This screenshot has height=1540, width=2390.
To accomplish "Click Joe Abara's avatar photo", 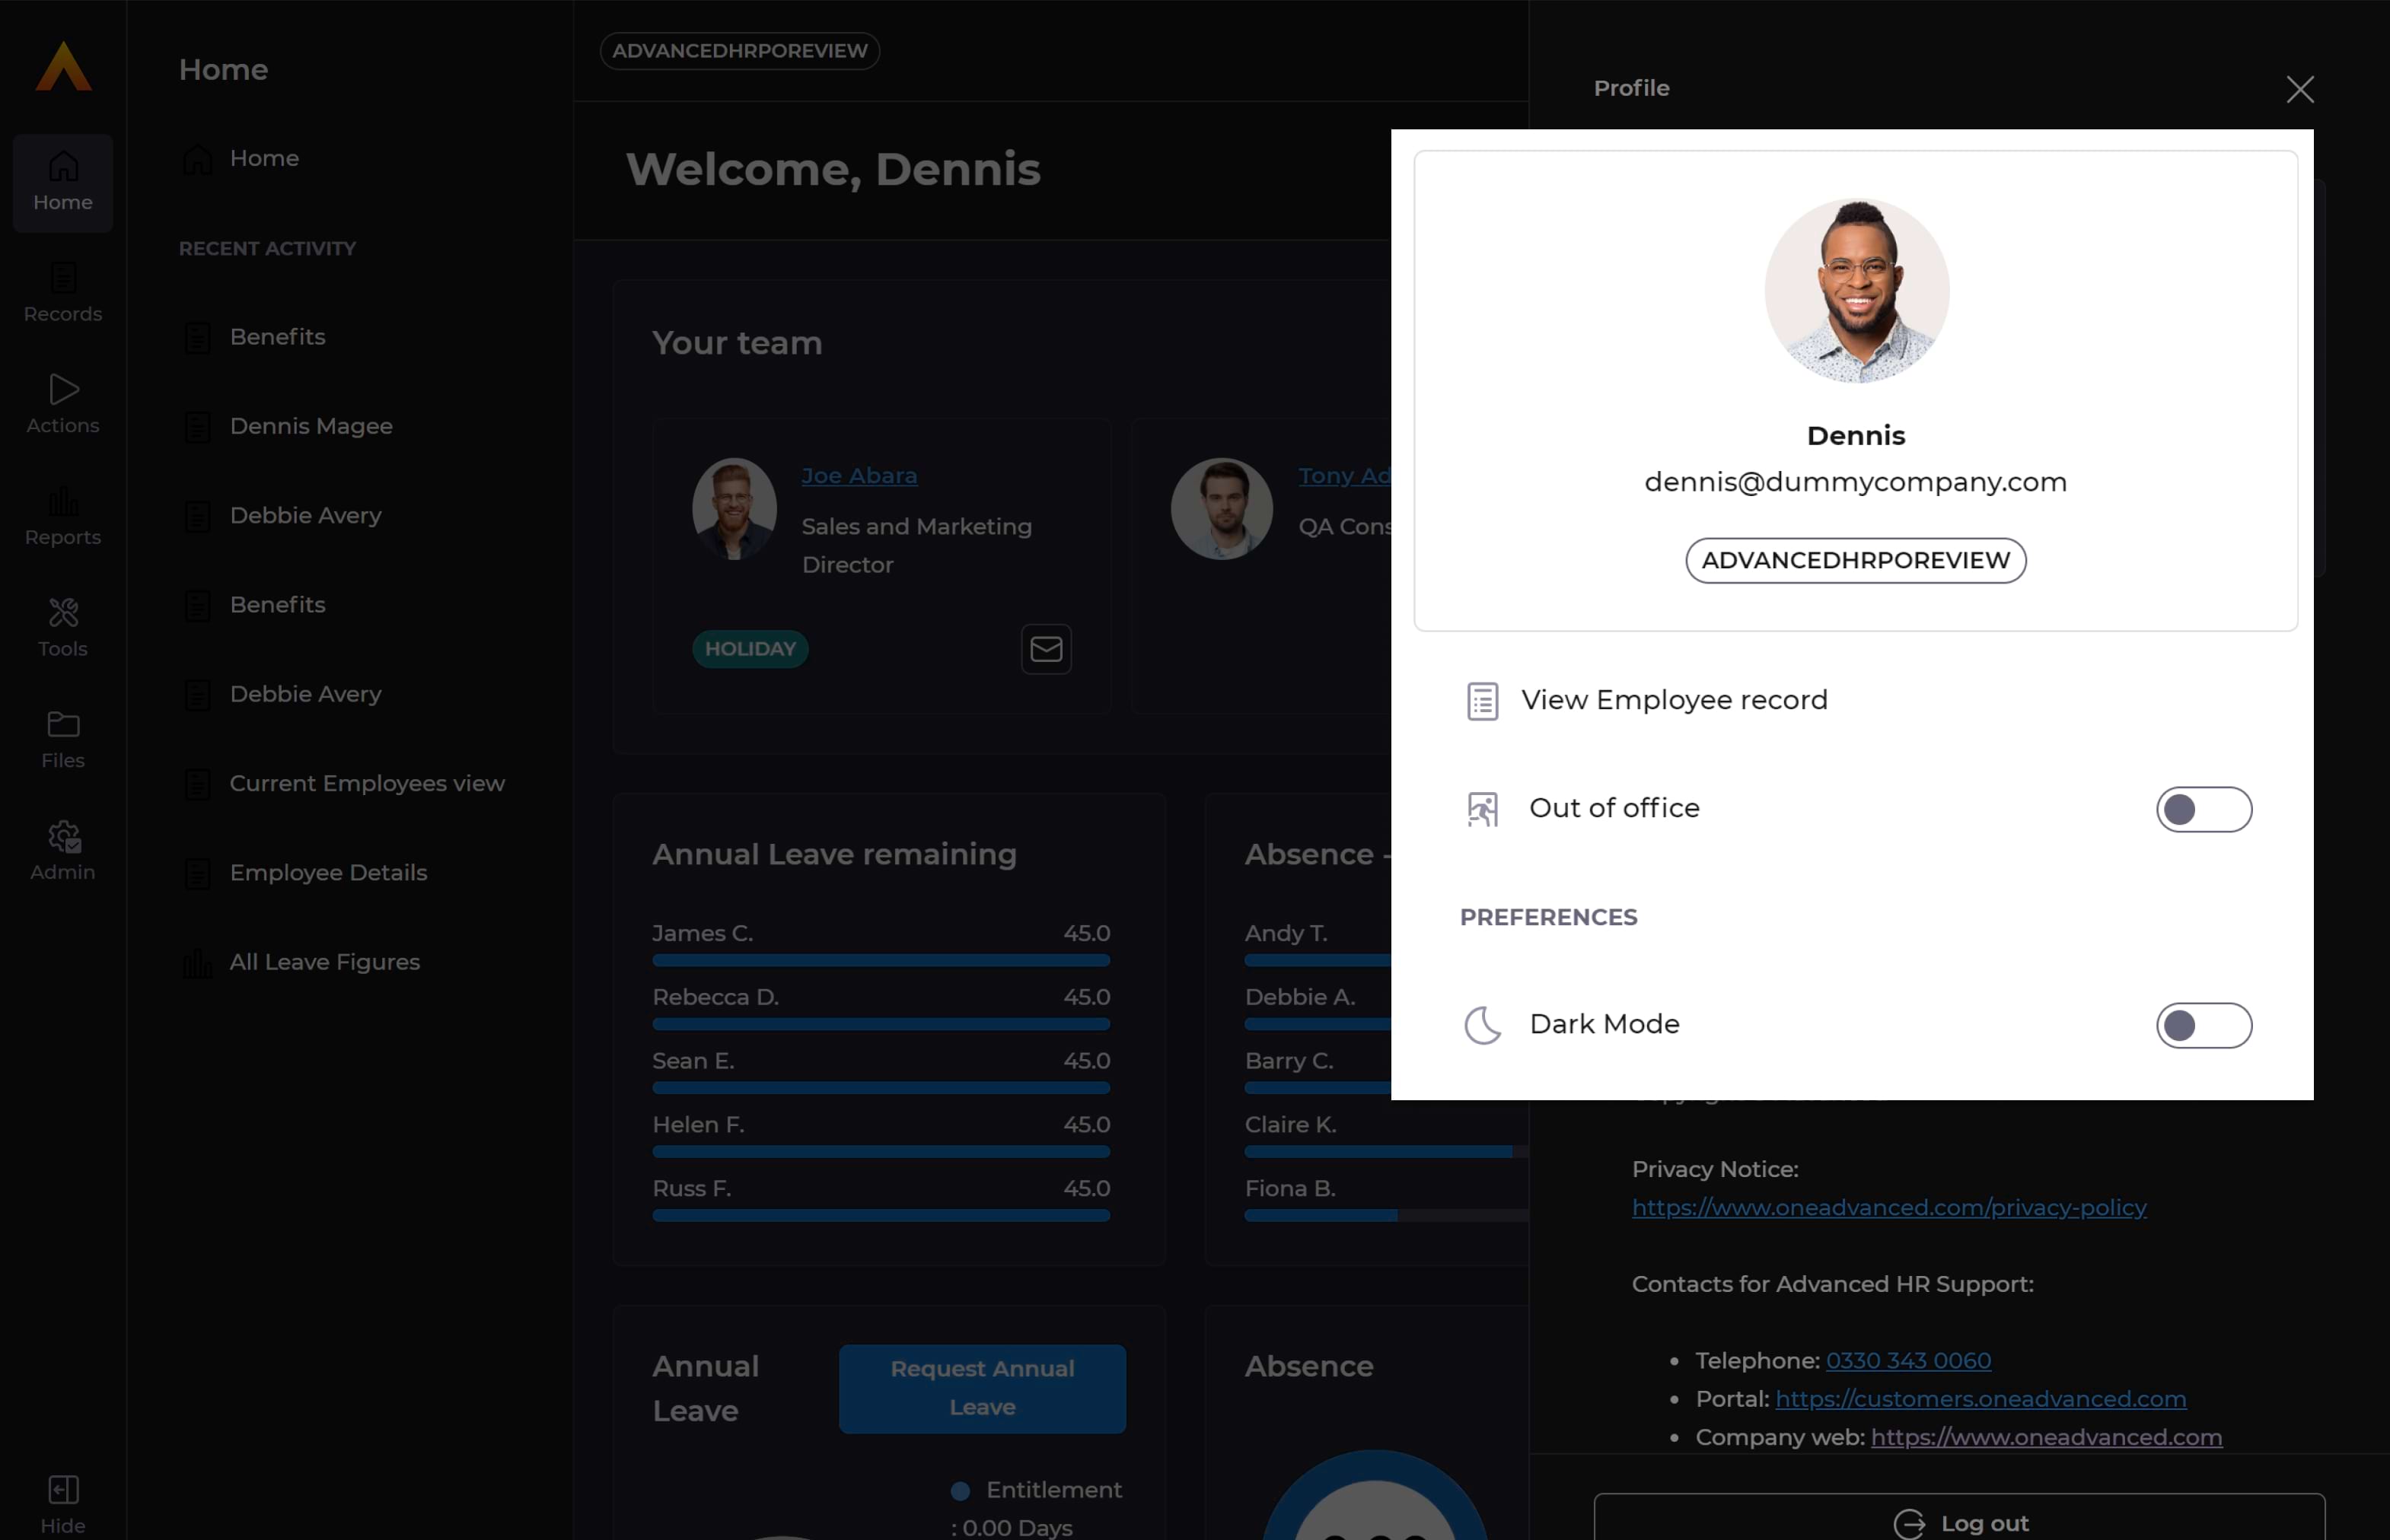I will (x=735, y=508).
